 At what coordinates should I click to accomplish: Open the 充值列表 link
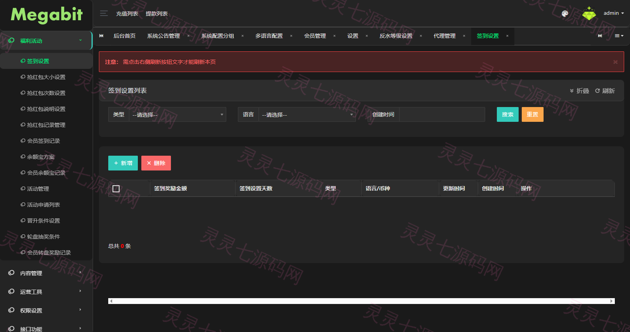[127, 14]
